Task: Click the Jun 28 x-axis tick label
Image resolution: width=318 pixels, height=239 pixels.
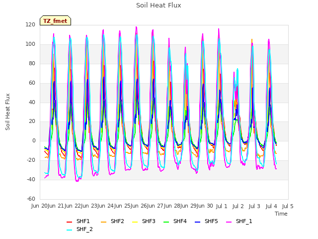Action: (172, 206)
